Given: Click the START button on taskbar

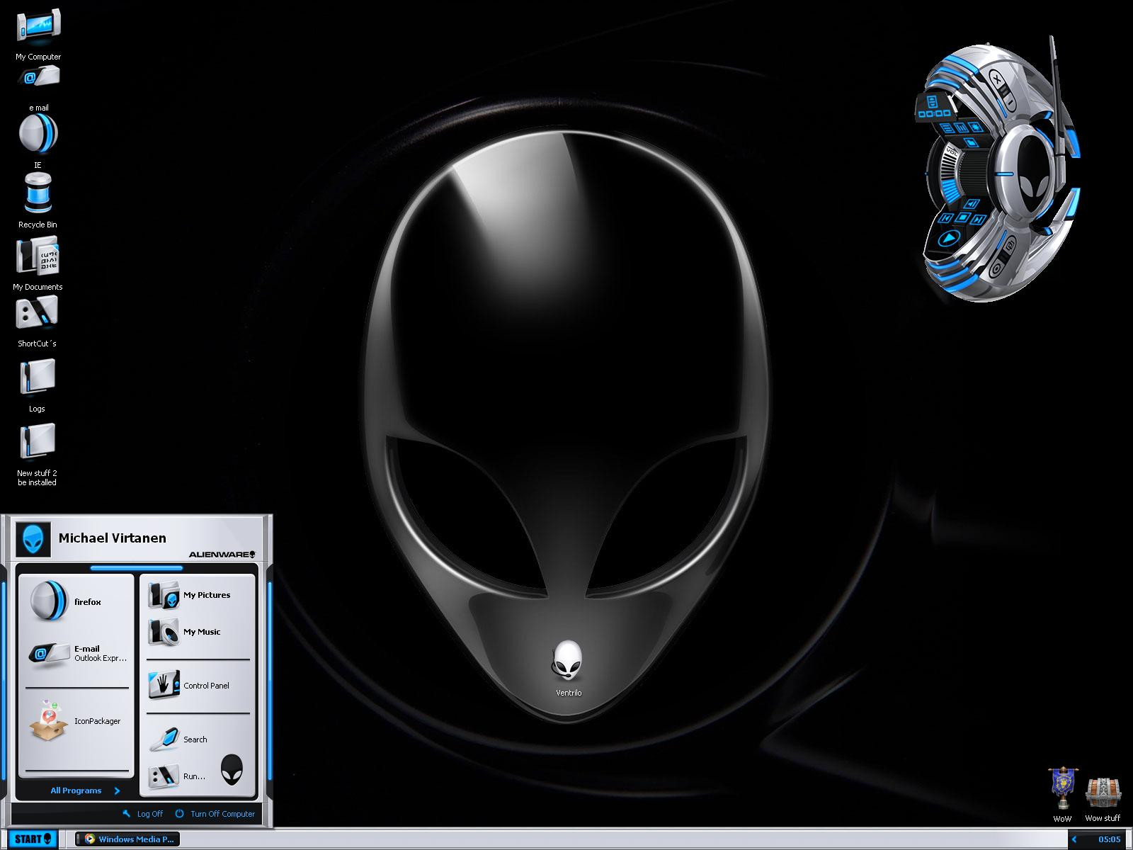Looking at the screenshot, I should coord(33,839).
